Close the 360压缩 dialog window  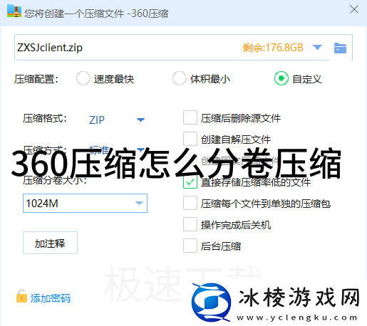[354, 9]
